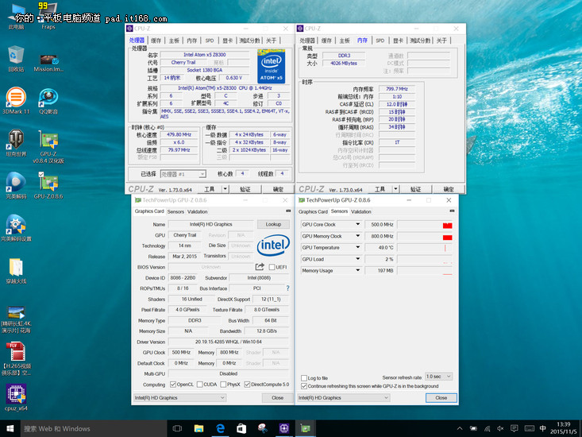The image size is (582, 437).
Task: Click 验证 button in left CPU-Z window
Action: click(x=245, y=189)
